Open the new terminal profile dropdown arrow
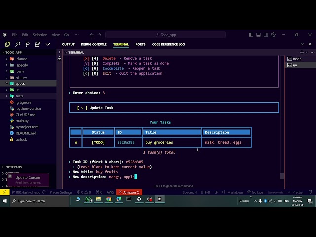The width and height of the screenshot is (316, 237). click(306, 53)
